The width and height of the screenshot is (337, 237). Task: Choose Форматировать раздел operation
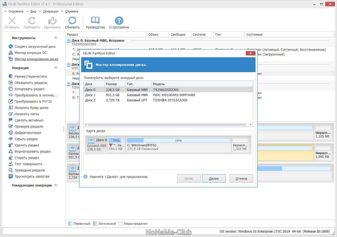(33, 152)
